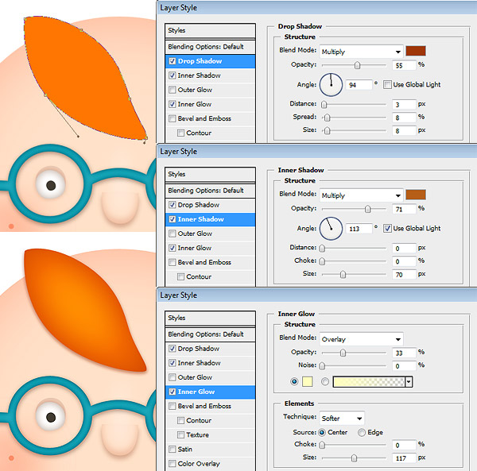Expand the Inner Glow gradient picker arrow

click(x=409, y=382)
